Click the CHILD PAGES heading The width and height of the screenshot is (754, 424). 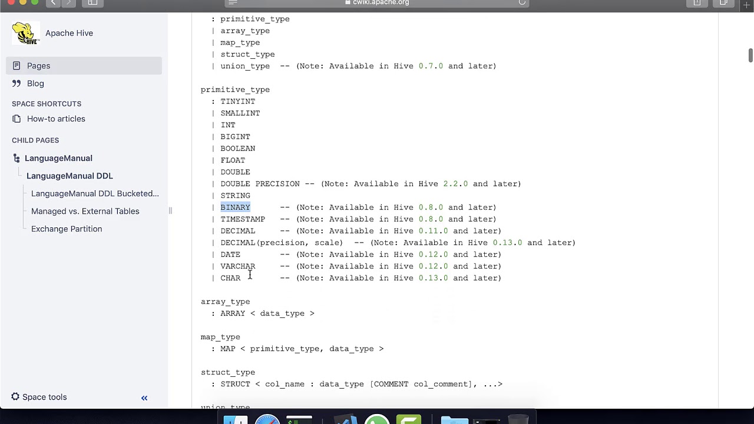tap(35, 140)
